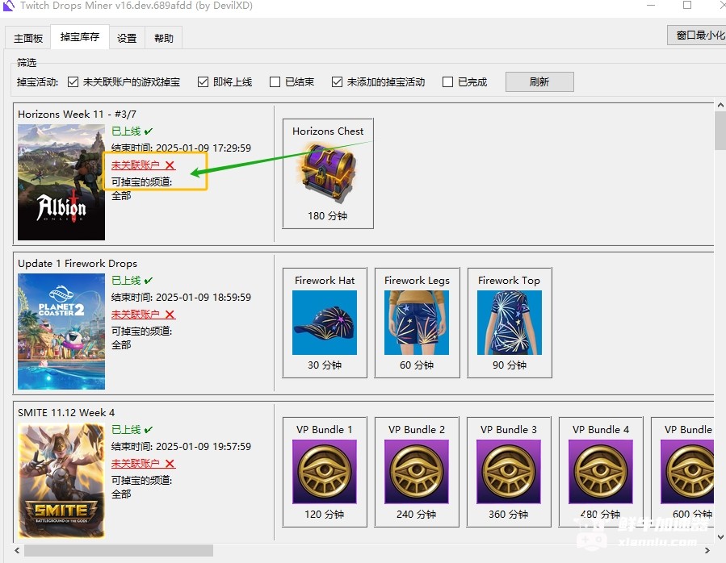The height and width of the screenshot is (563, 726).
Task: Click the SMITE game cover
Action: (61, 481)
